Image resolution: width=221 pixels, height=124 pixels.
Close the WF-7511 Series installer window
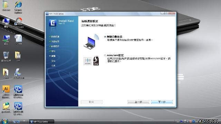pos(172,13)
